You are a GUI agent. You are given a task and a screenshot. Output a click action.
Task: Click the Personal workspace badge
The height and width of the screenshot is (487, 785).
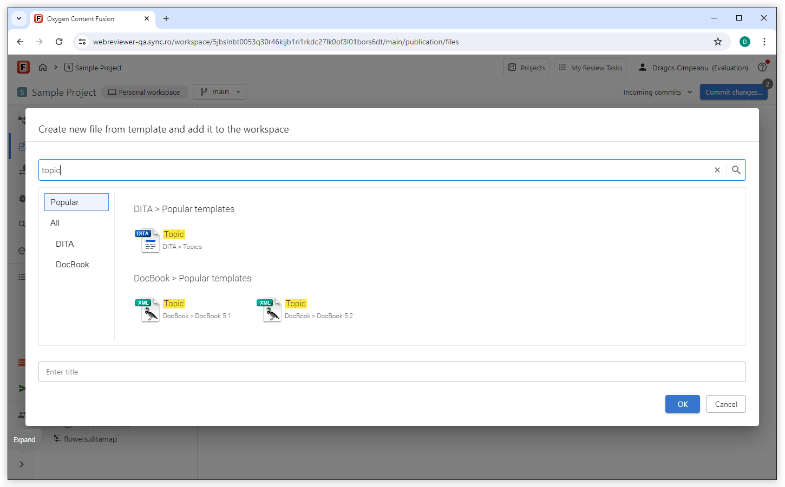point(144,92)
